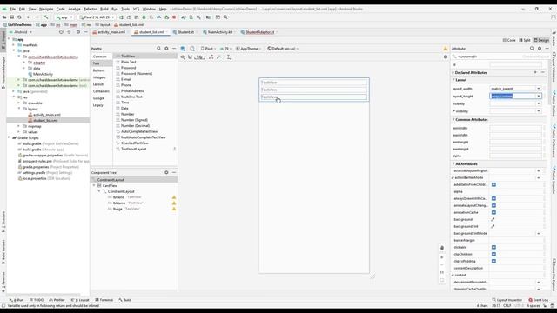The height and width of the screenshot is (313, 557).
Task: Click the main toolbar search magnifier icon
Action: pos(225,17)
